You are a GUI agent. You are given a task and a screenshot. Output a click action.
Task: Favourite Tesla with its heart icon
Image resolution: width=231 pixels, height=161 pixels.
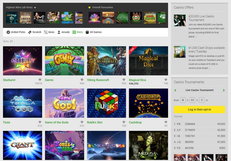click(x=40, y=122)
